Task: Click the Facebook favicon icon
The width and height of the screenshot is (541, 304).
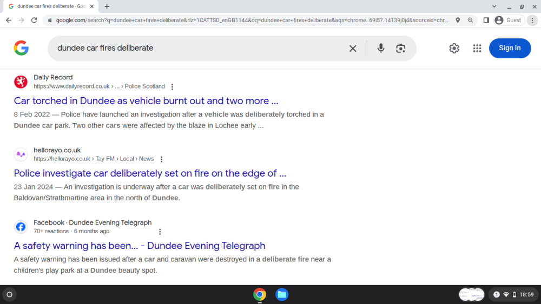Action: pyautogui.click(x=21, y=227)
